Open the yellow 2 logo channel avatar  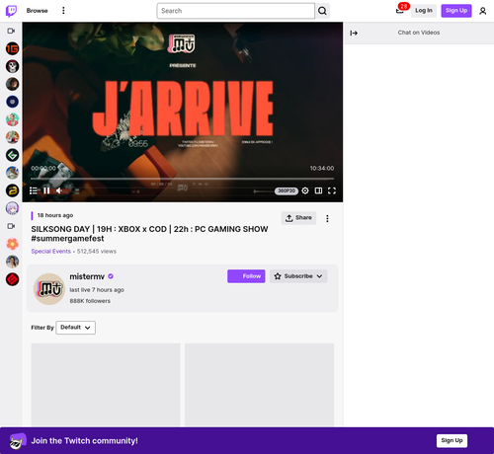pyautogui.click(x=12, y=190)
